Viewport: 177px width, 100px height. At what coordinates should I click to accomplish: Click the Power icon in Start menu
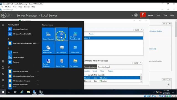(x=3, y=86)
